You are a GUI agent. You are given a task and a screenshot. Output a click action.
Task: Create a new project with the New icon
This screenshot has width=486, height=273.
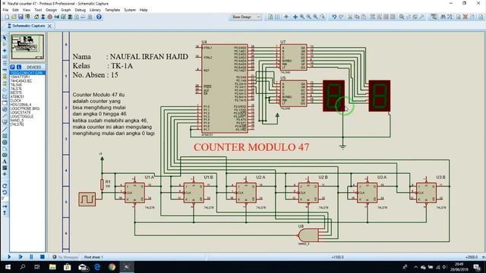[7, 17]
